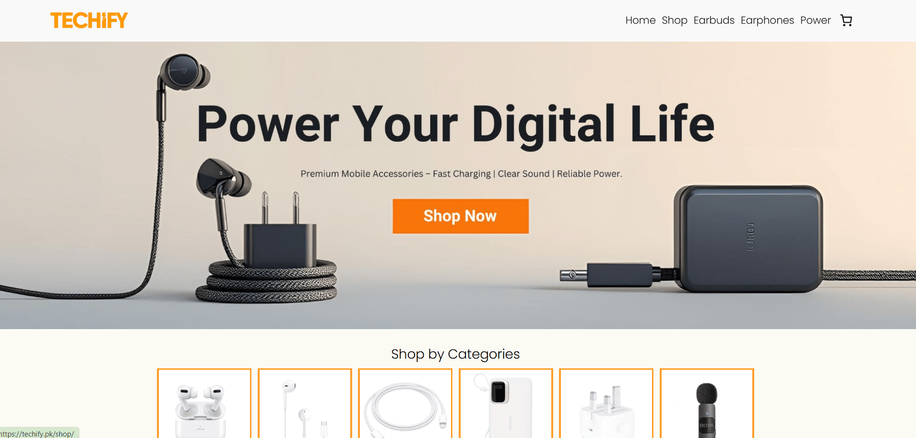Open the white wall charger plug tile
This screenshot has width=916, height=438.
[606, 404]
